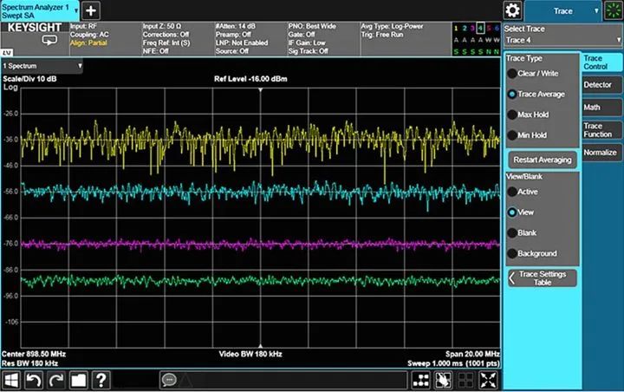Screen dimensions: 624x392
Task: Open the Trace Settings Table
Action: (x=542, y=278)
